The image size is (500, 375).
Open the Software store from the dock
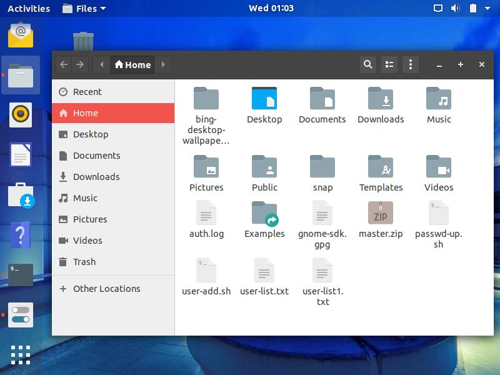click(21, 195)
